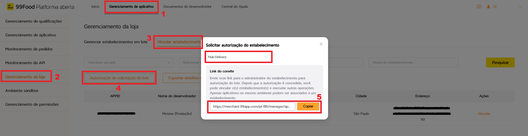Open the messages icon in header
This screenshot has height=136, width=528.
479,7
